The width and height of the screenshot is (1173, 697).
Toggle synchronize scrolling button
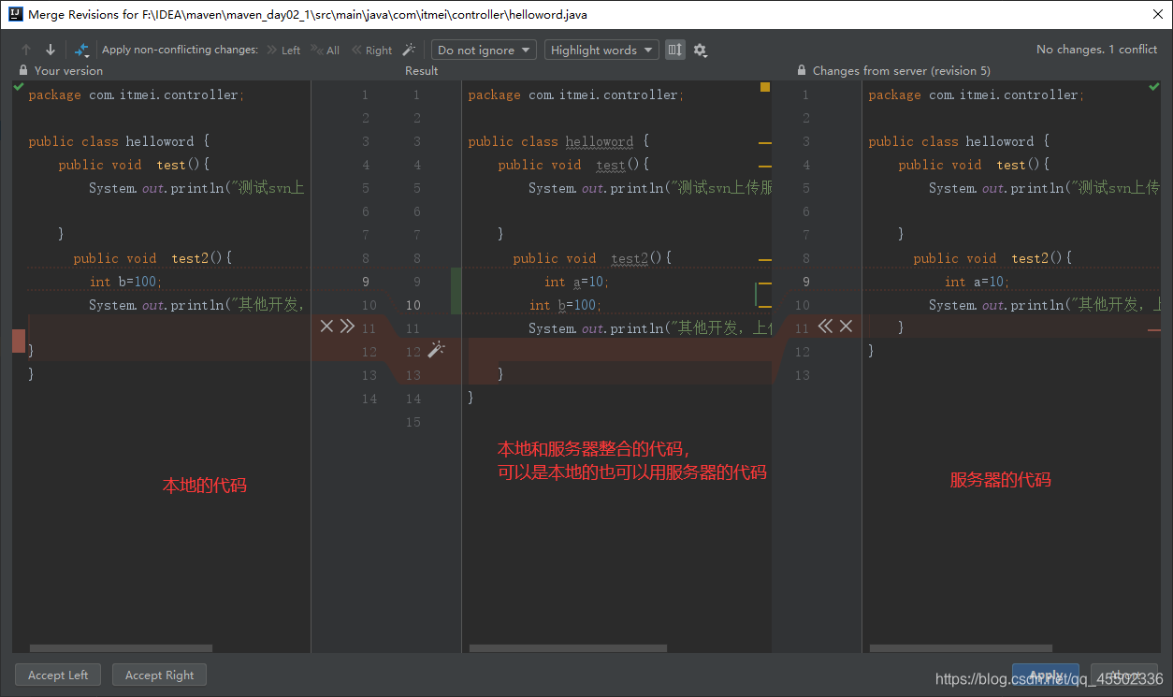(x=675, y=50)
